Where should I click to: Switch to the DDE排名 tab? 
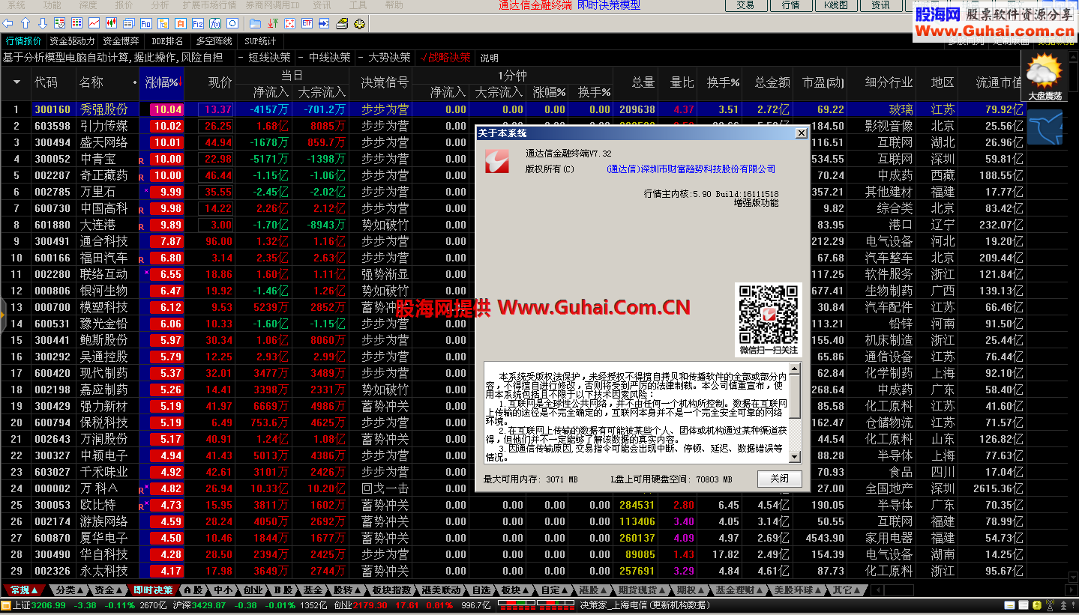[167, 41]
